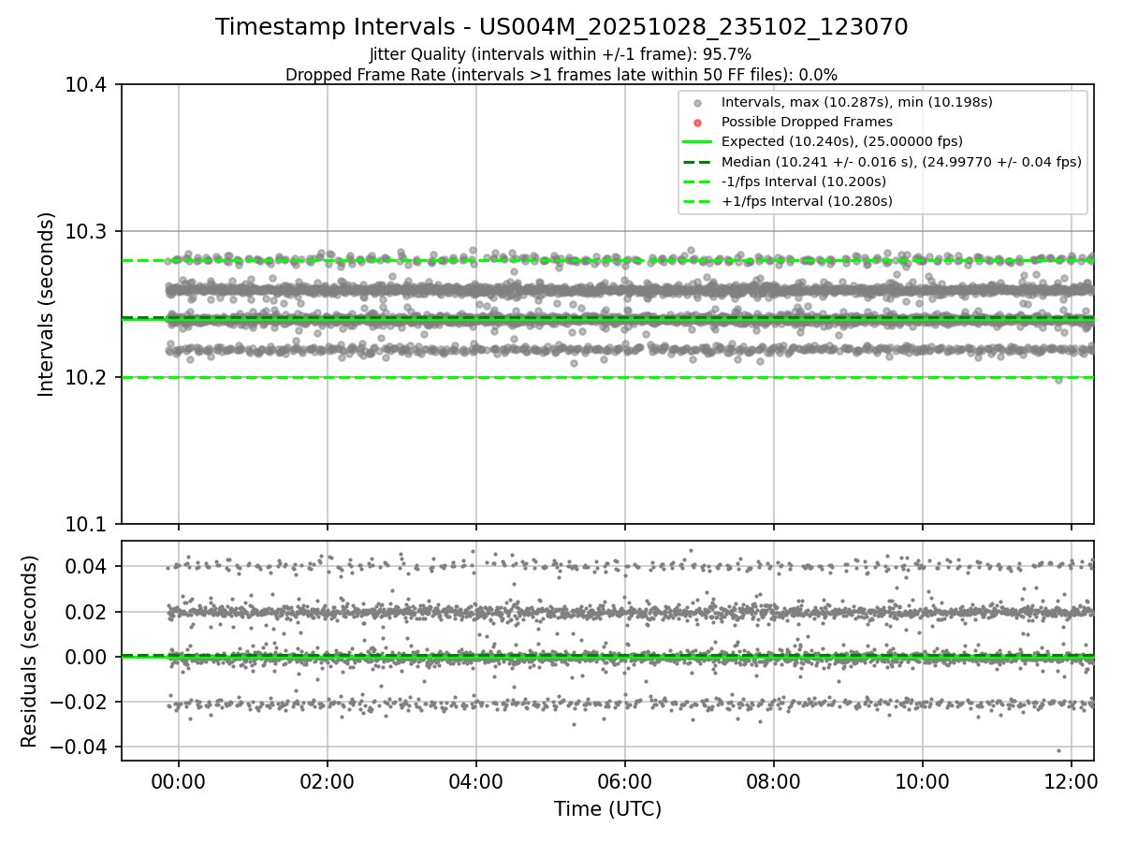Click the 'Intervals (seconds)' y-axis label
The width and height of the screenshot is (1123, 842).
(47, 304)
